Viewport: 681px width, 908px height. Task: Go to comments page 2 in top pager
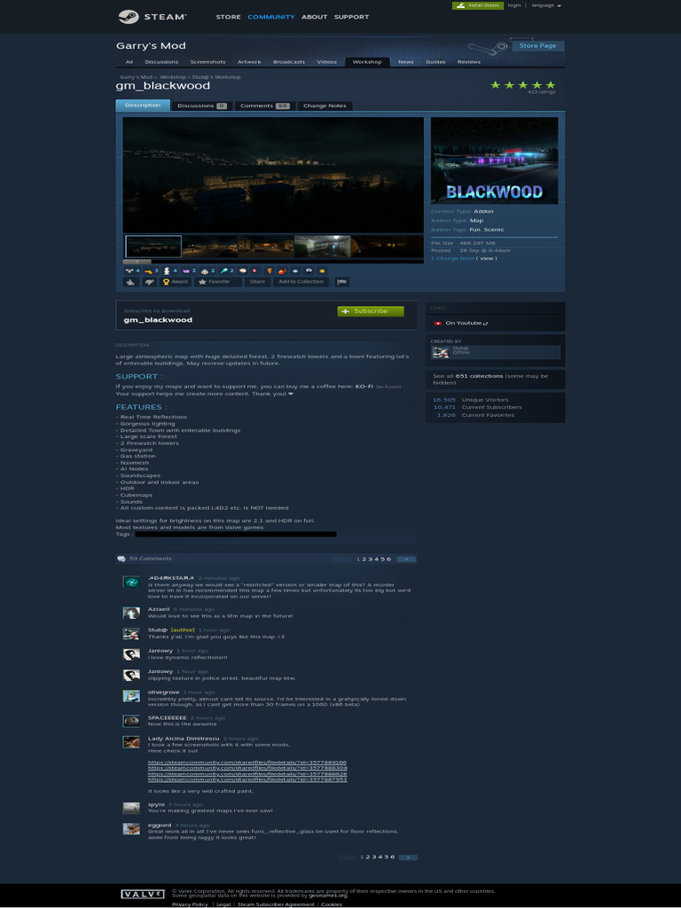pyautogui.click(x=364, y=560)
